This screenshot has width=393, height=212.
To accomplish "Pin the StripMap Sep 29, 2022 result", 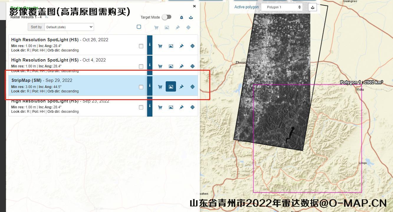I will pyautogui.click(x=182, y=87).
